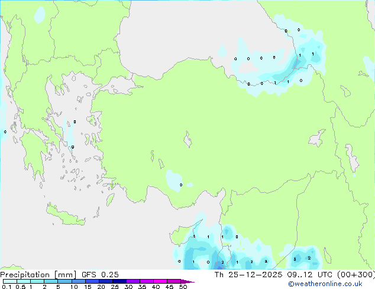375x289 pixels.
Task: Select the 15–20 mm legend swatch
Action: tap(92, 281)
